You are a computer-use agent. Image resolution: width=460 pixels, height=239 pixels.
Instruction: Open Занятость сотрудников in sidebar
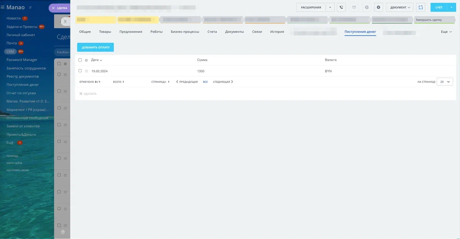26,68
